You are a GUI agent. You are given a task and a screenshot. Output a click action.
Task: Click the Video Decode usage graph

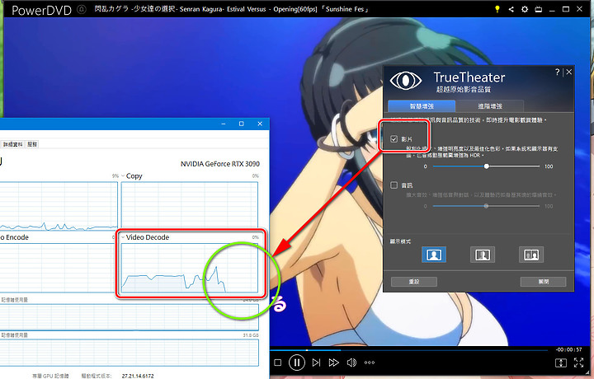click(190, 268)
